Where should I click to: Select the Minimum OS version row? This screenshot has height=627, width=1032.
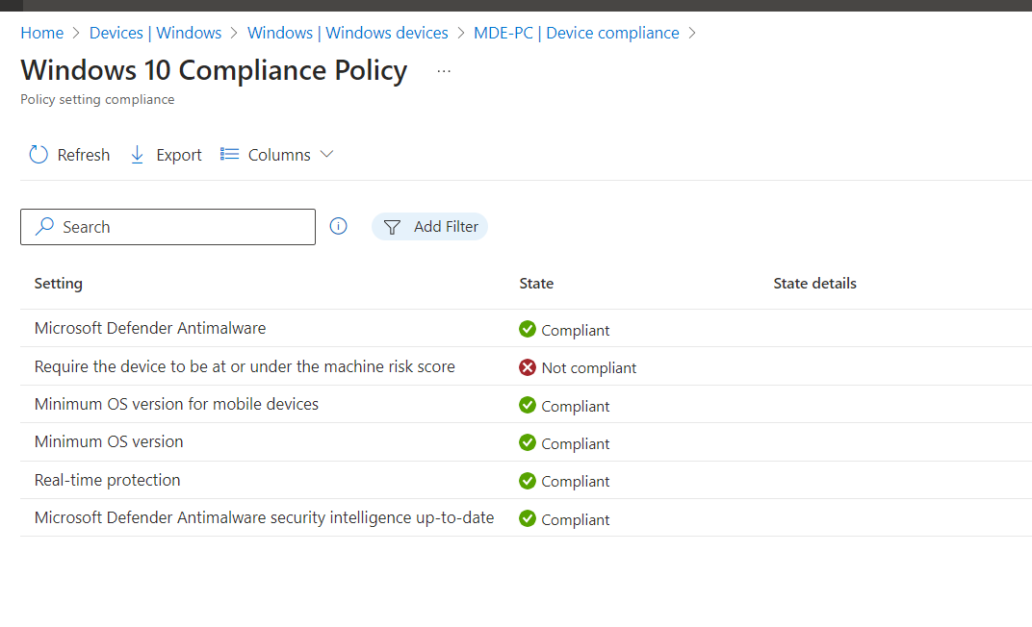point(109,442)
